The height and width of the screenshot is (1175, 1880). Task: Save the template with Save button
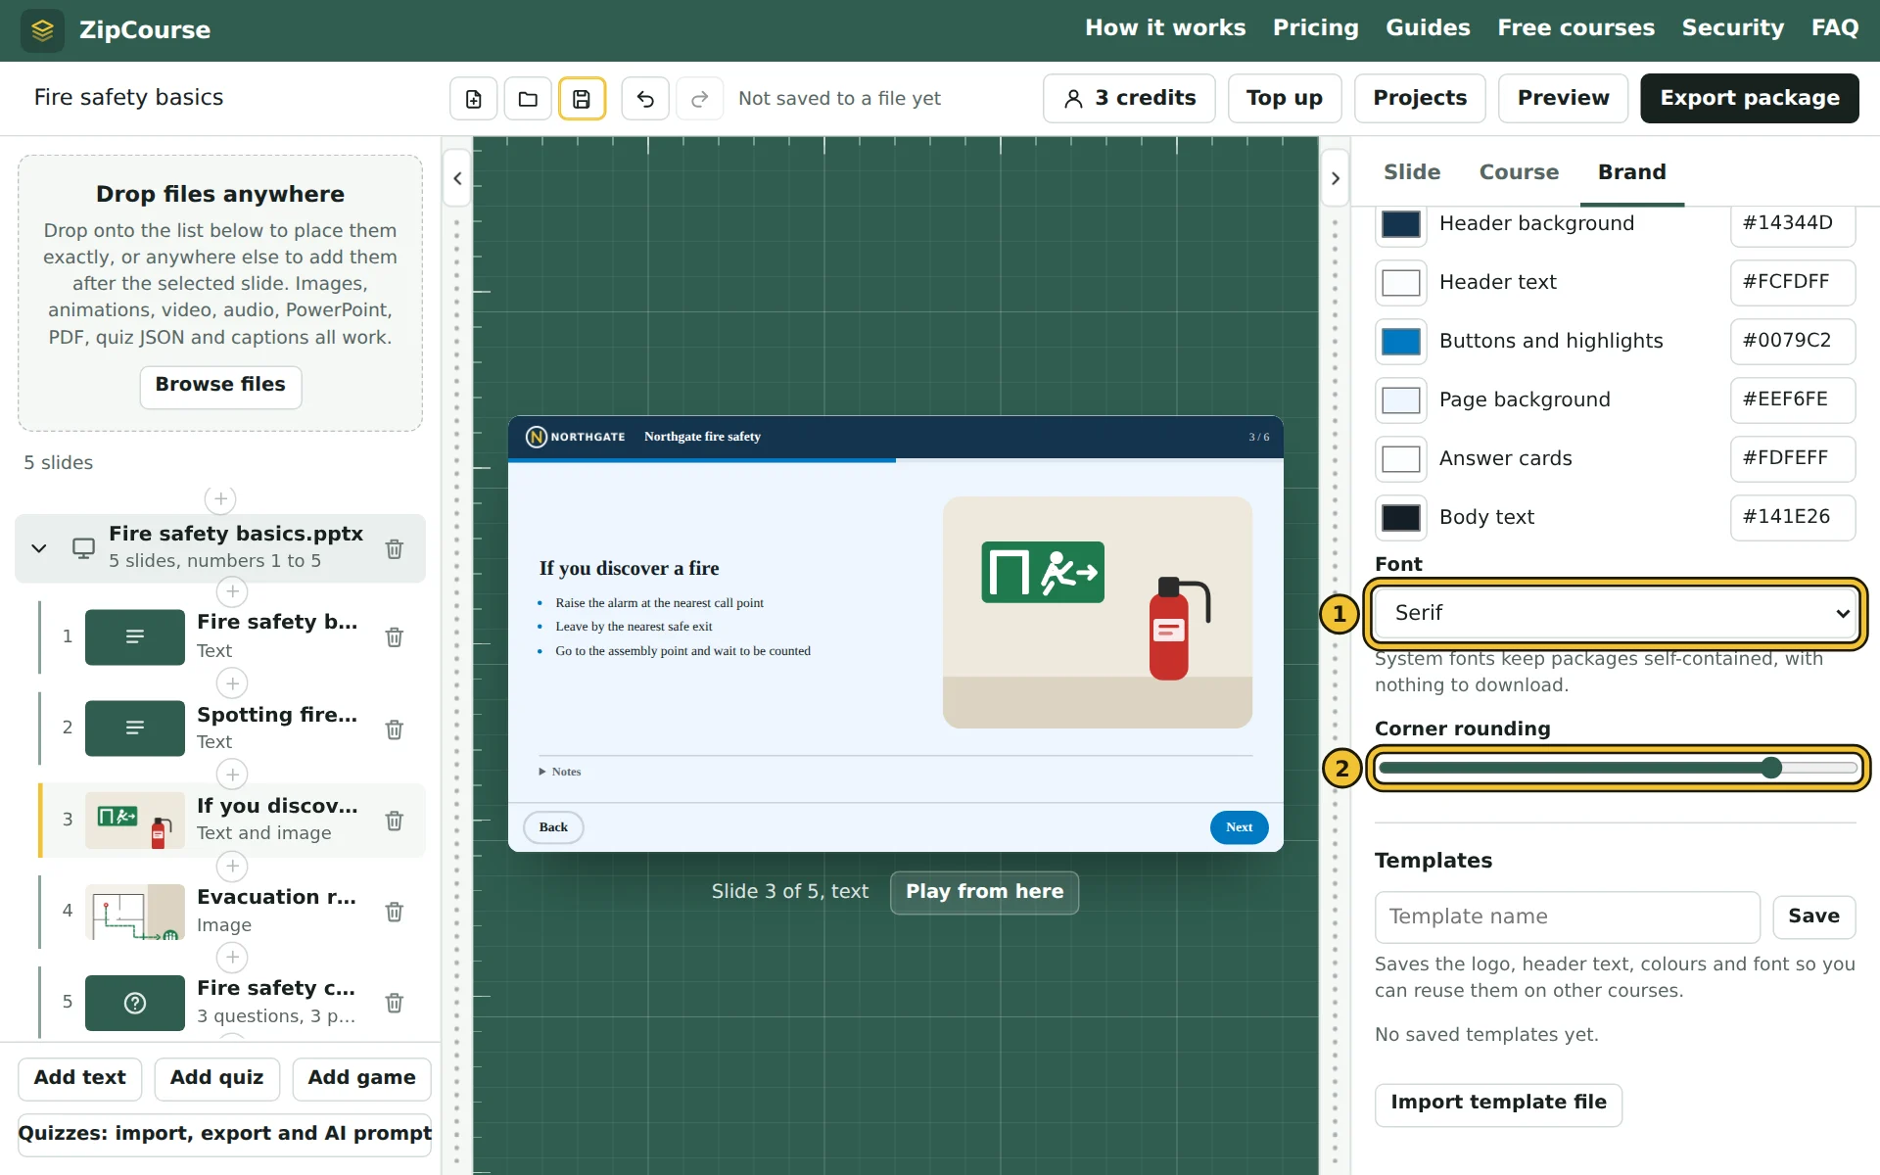[1813, 916]
